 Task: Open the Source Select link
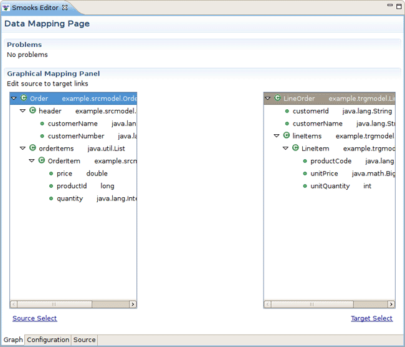(x=34, y=318)
